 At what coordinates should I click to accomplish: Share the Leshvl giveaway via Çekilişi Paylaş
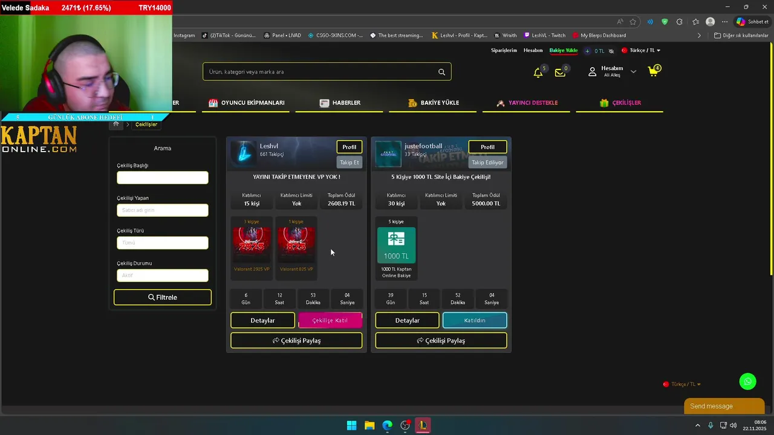[296, 341]
